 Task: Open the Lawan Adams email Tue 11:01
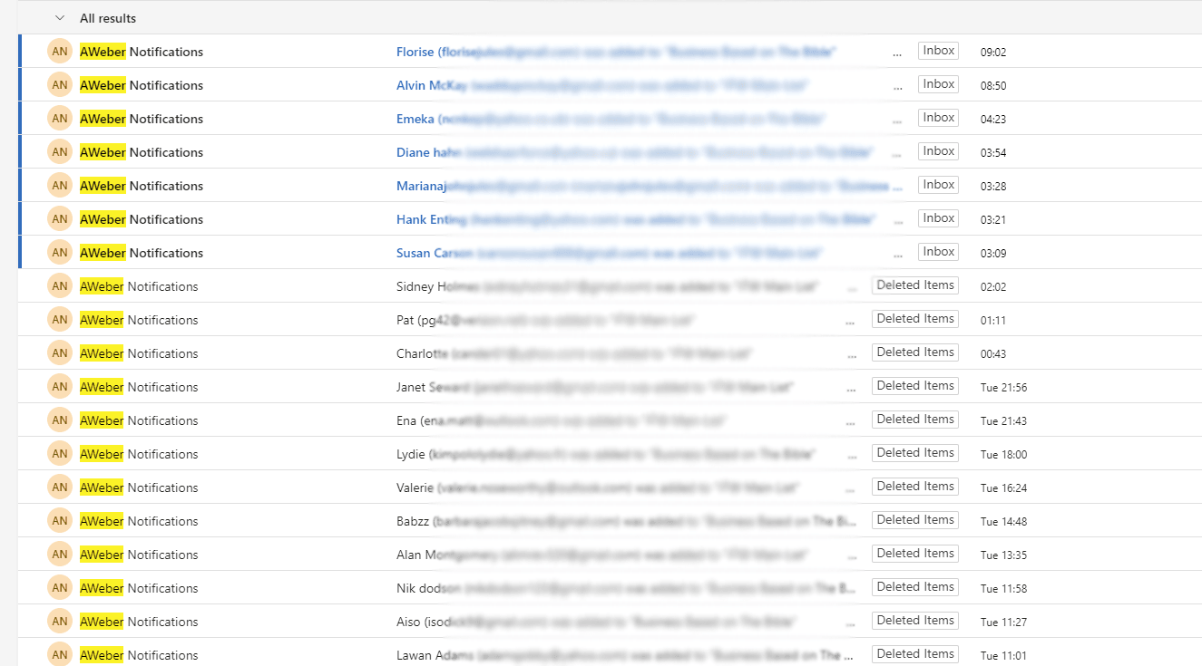point(610,652)
